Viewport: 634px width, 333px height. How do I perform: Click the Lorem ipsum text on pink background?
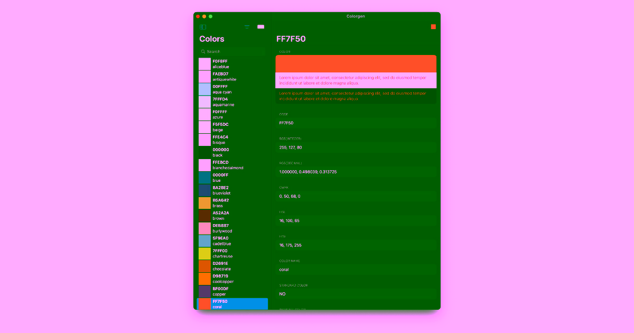click(353, 80)
